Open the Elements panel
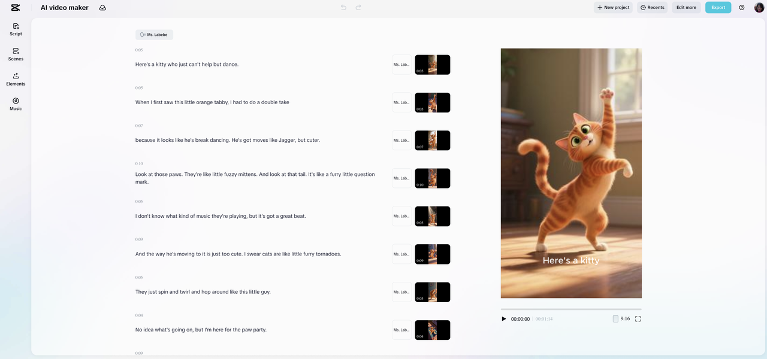 pyautogui.click(x=16, y=79)
